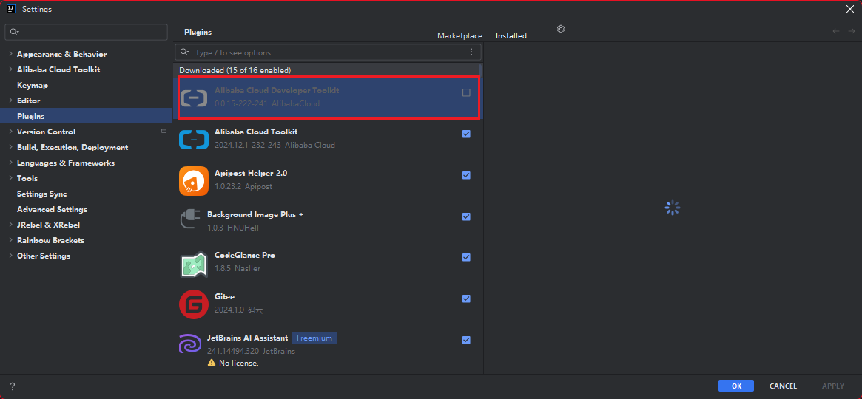The height and width of the screenshot is (399, 862).
Task: Click the Alibaba Cloud Toolkit plugin icon
Action: [x=194, y=140]
